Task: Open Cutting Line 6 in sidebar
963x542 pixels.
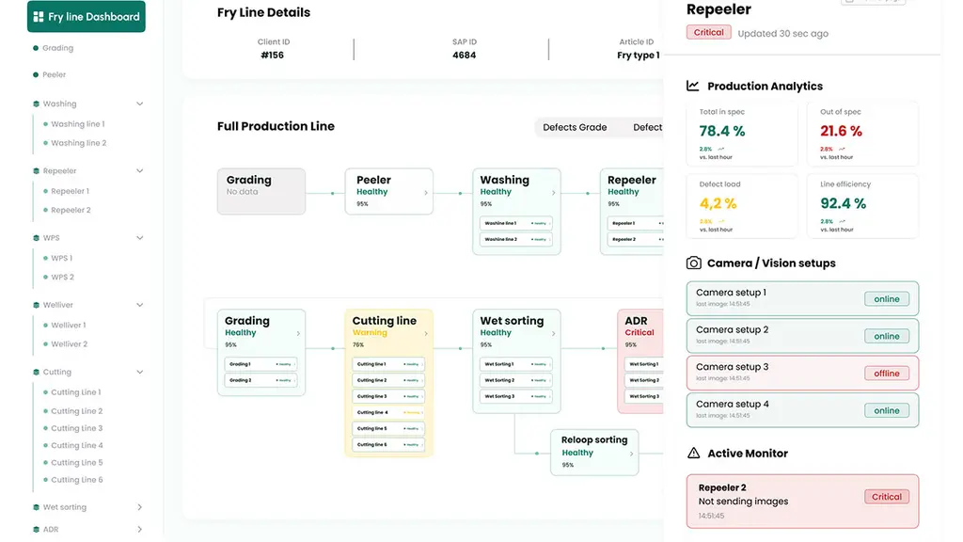Action: pos(77,480)
